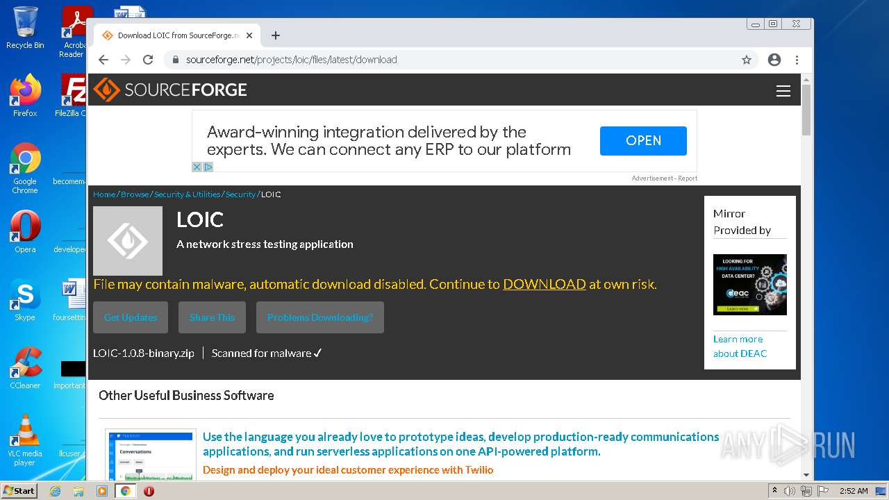Viewport: 889px width, 500px height.
Task: Click the SourceForge logo
Action: coord(170,90)
